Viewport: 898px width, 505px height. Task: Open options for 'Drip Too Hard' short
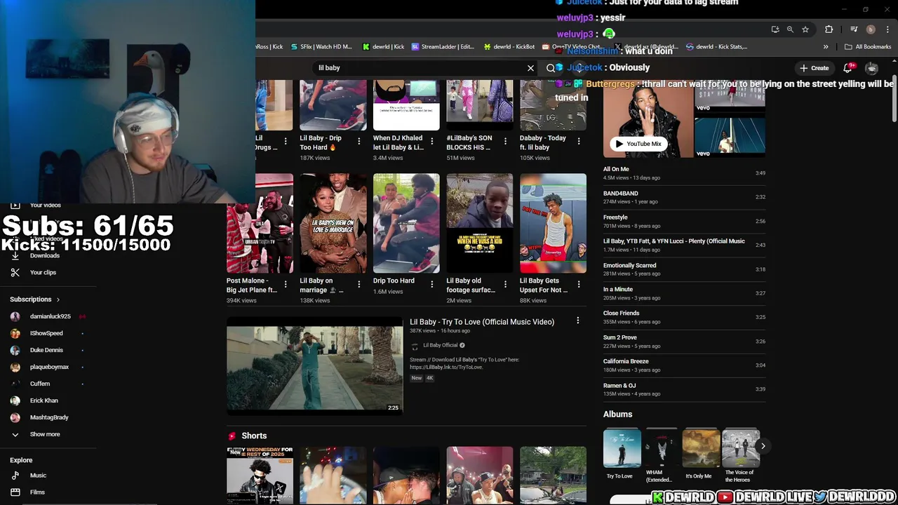[432, 284]
